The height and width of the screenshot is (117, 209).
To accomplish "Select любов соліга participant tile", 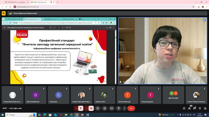I will click(104, 95).
